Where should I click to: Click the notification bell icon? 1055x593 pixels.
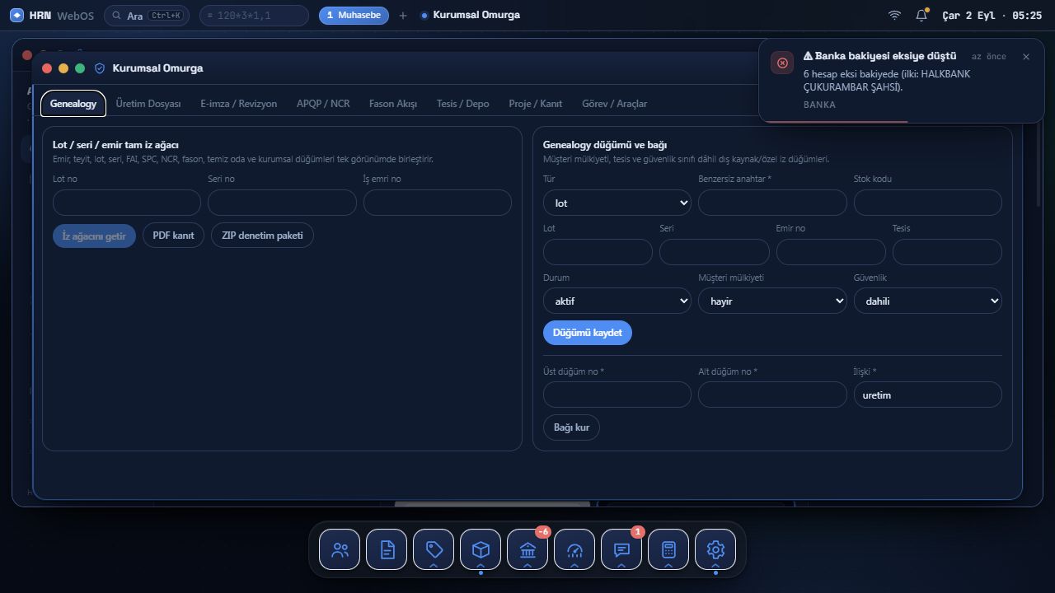(921, 15)
